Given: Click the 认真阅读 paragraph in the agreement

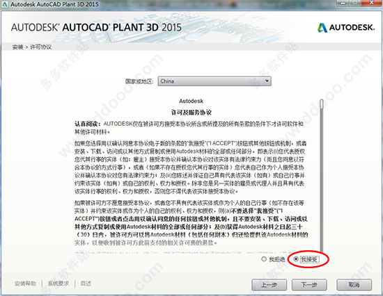Looking at the screenshot, I should point(189,128).
